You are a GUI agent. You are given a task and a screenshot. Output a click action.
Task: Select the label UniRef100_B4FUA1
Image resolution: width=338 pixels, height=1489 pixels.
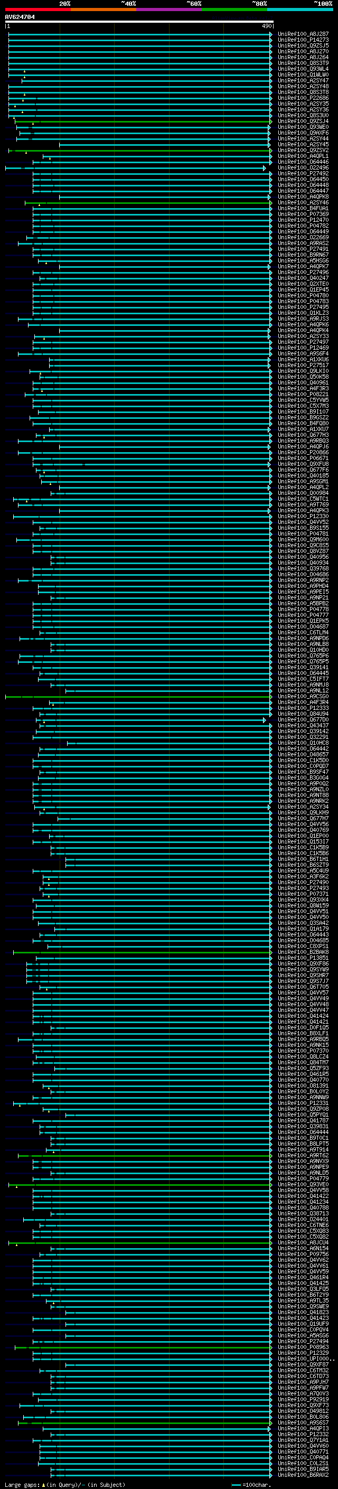(x=303, y=208)
